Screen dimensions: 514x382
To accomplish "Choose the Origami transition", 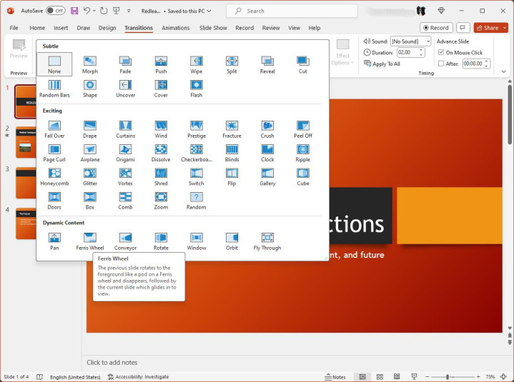I will coord(125,152).
